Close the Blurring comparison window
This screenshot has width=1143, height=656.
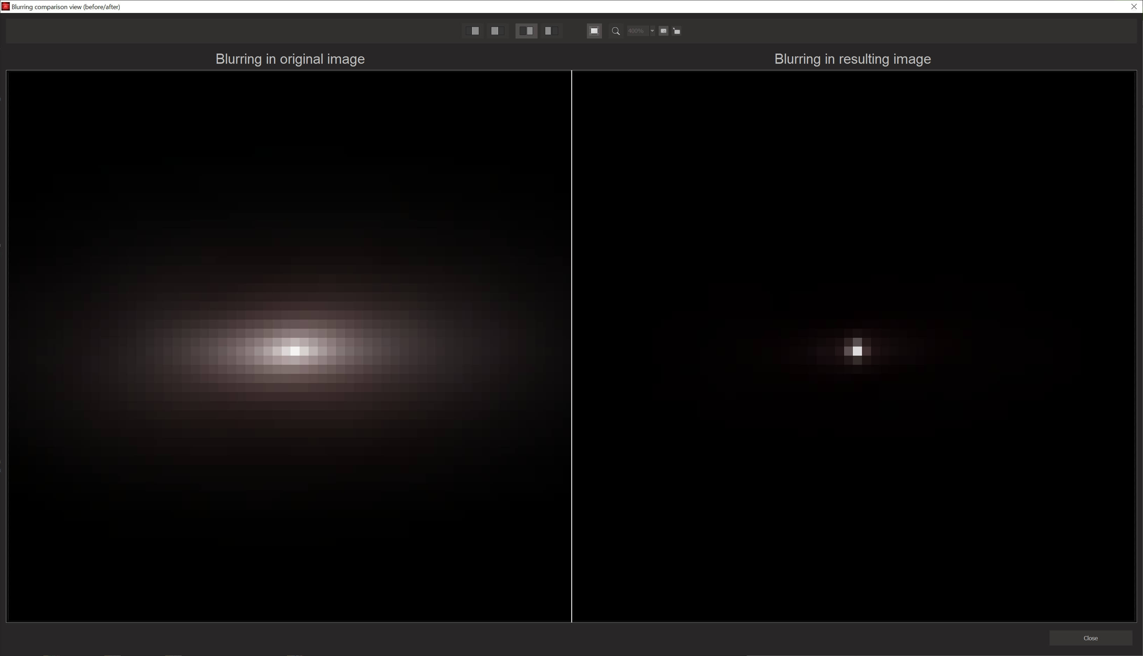1134,6
